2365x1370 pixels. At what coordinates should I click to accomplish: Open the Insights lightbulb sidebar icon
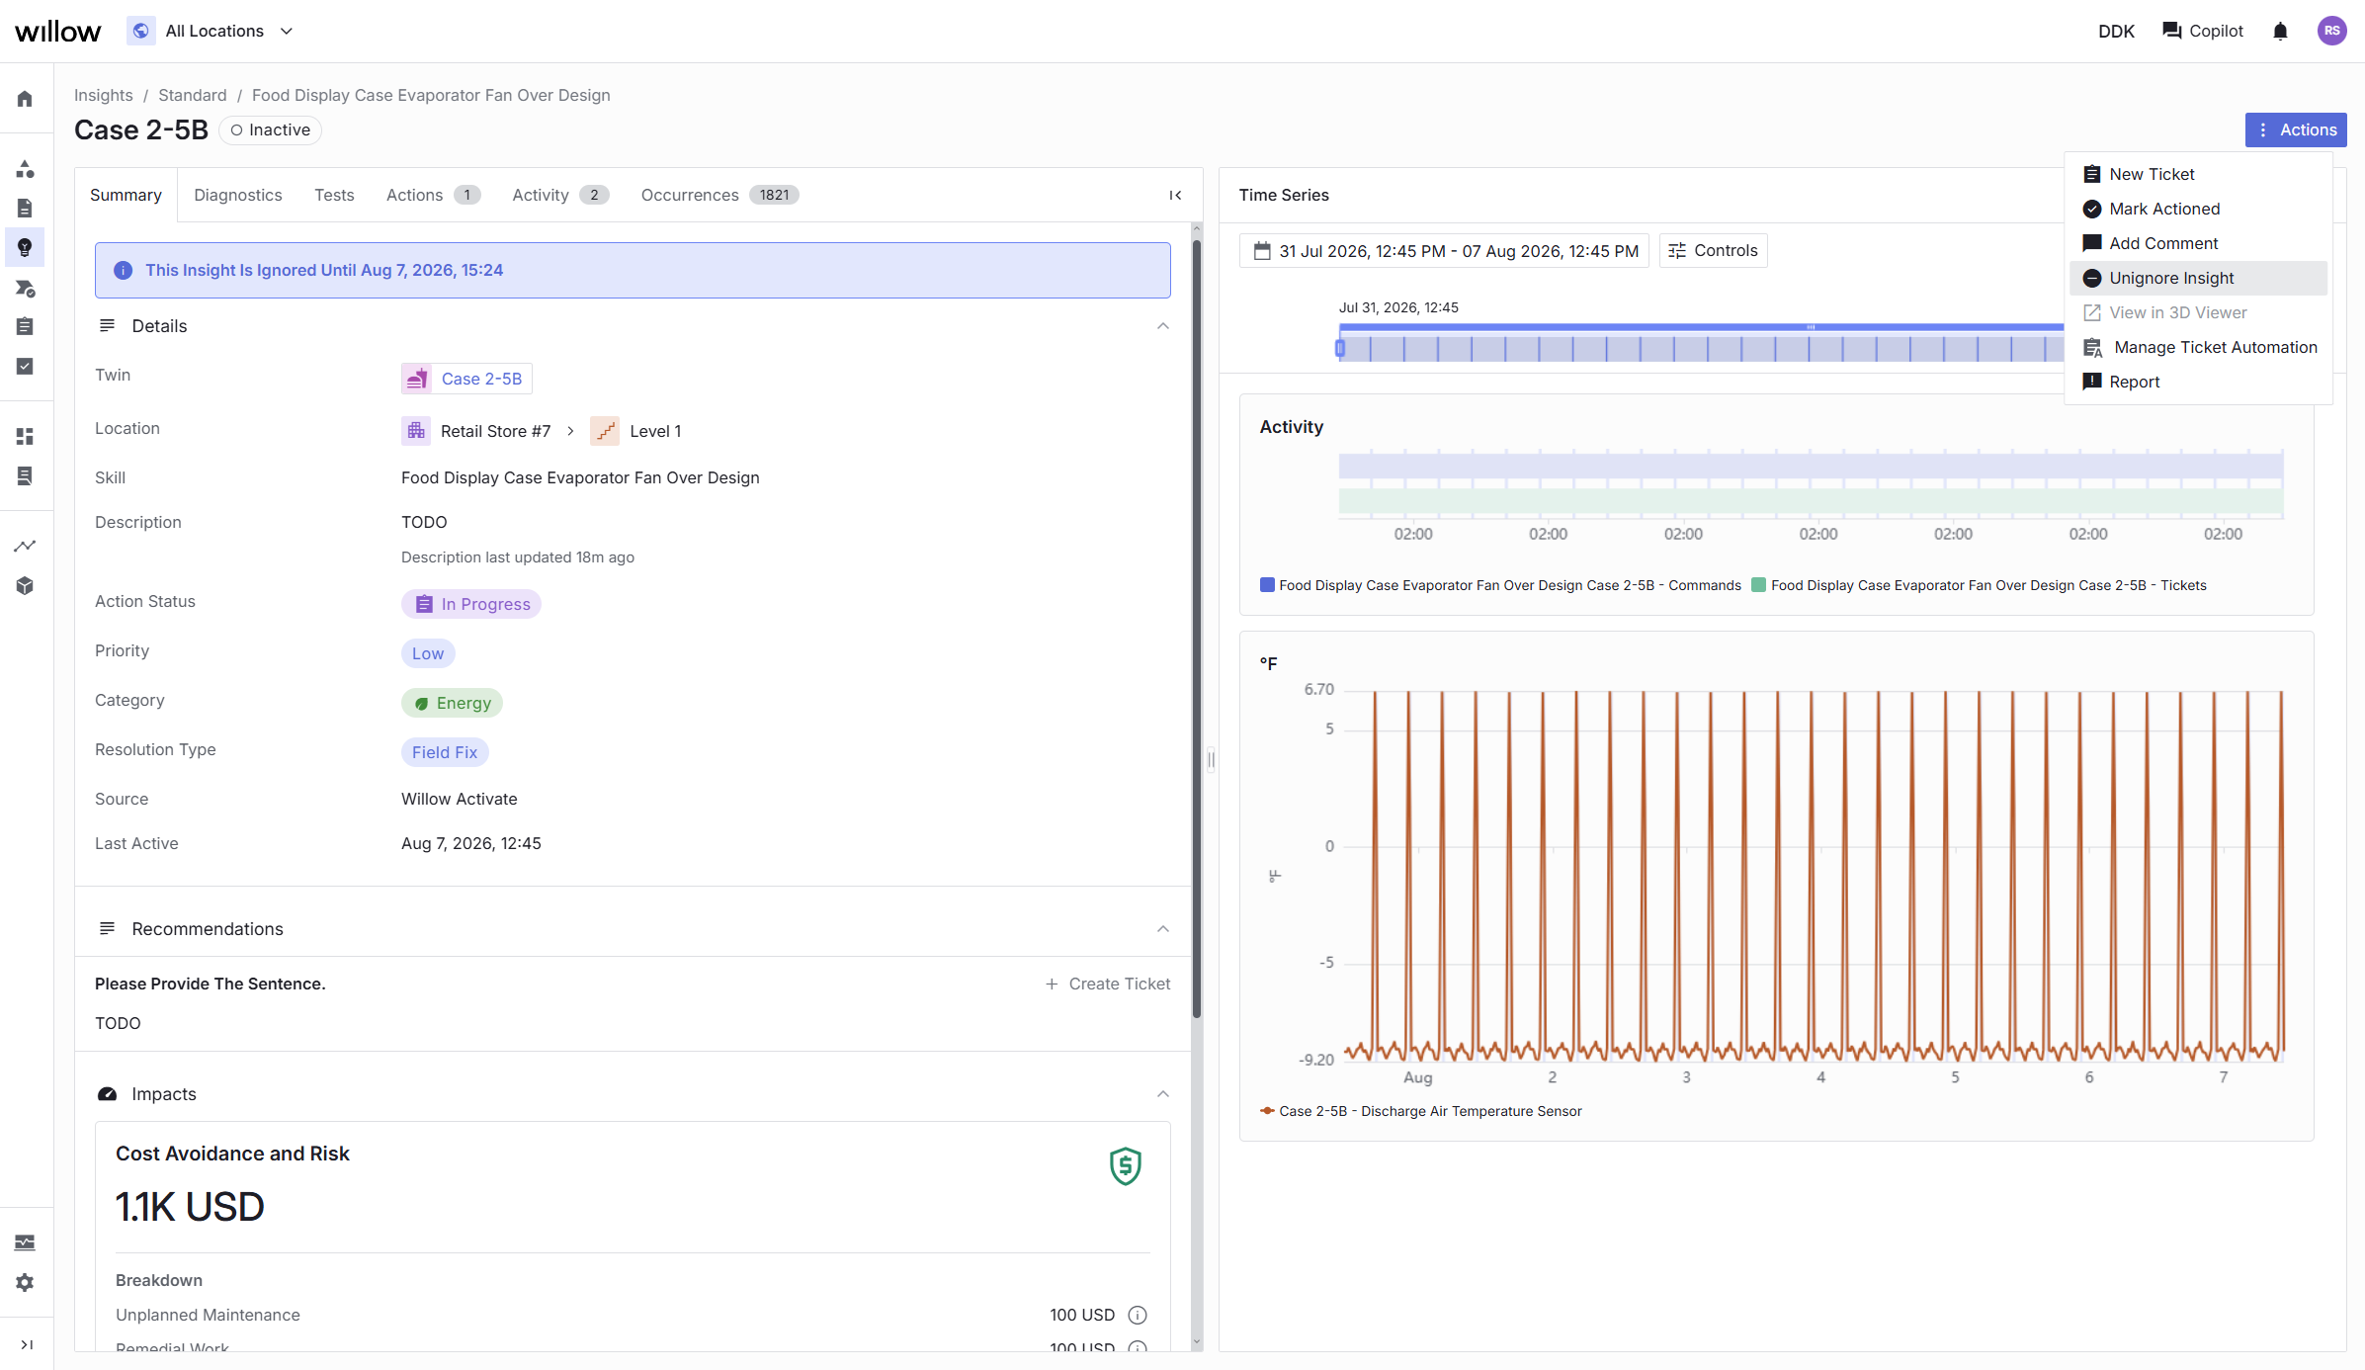[x=25, y=247]
